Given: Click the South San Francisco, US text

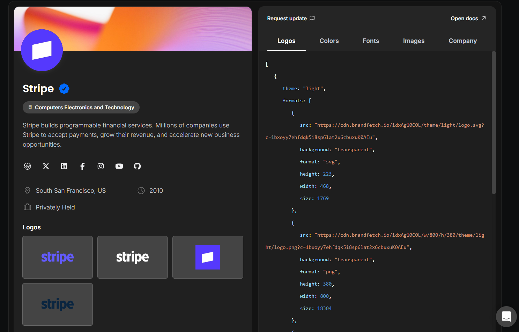Looking at the screenshot, I should 71,191.
